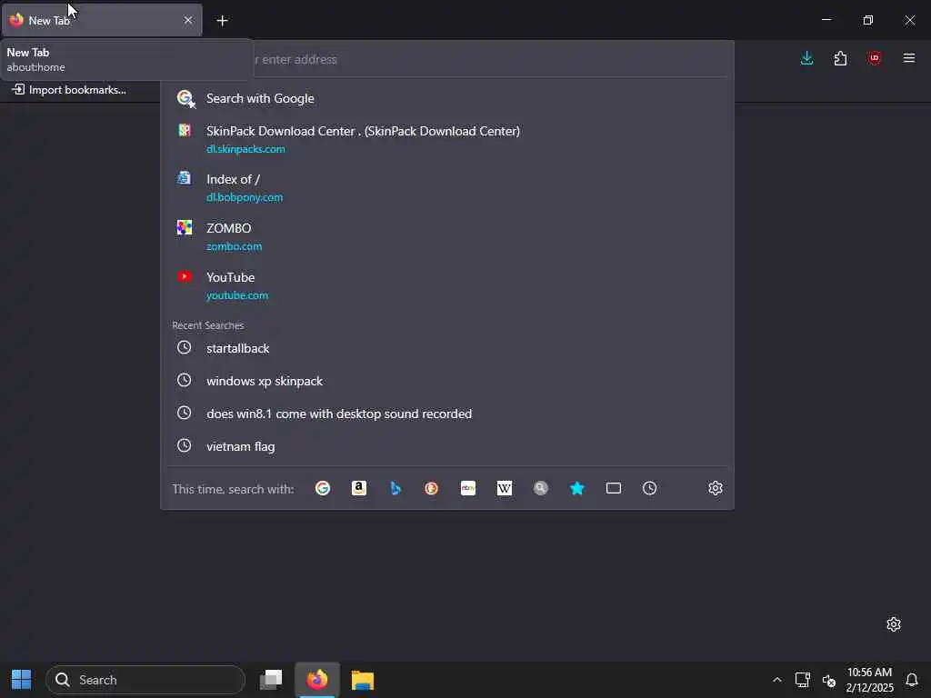Close the New Tab tab
931x698 pixels.
click(x=187, y=20)
